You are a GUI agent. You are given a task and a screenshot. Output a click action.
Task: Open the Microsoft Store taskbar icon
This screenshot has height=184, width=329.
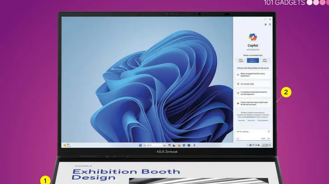(x=189, y=145)
